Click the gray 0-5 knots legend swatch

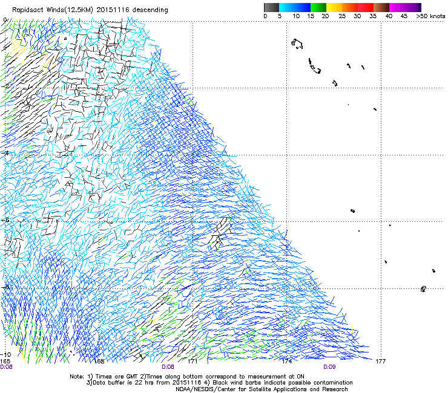(x=271, y=7)
